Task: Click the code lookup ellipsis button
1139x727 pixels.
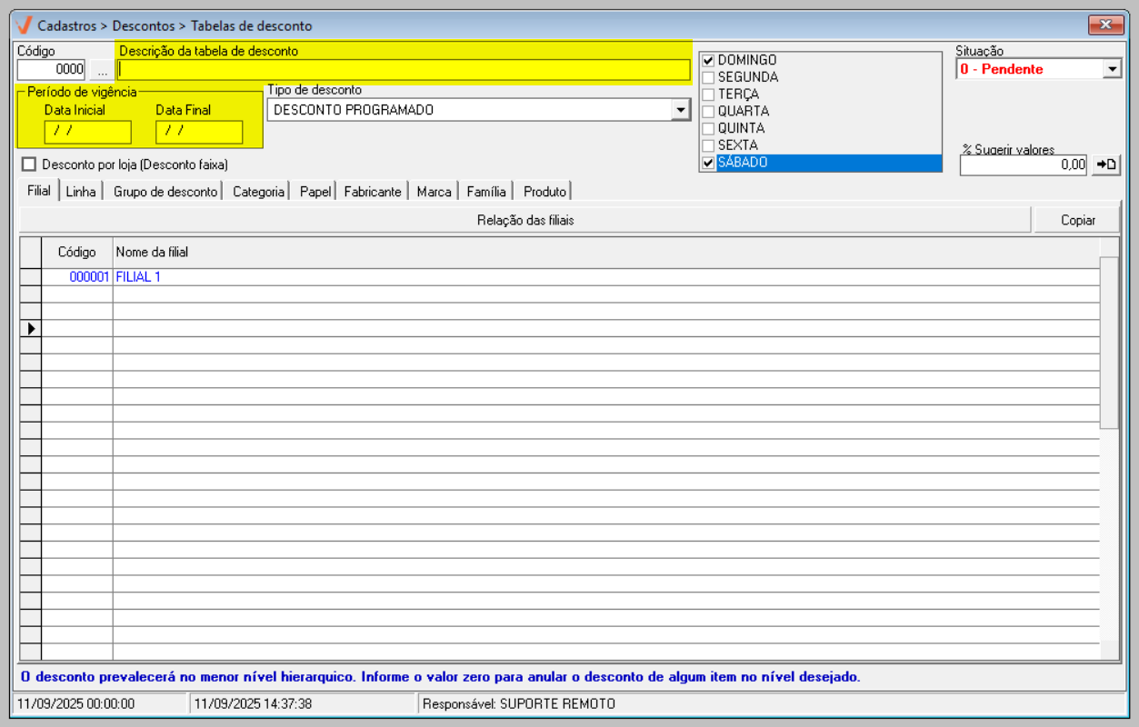Action: pos(102,70)
